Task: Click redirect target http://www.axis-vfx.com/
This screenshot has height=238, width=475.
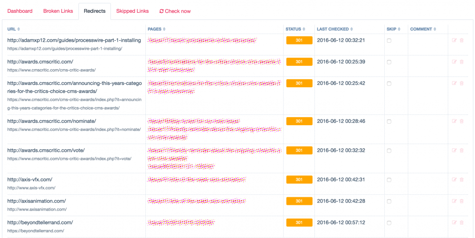Action: [x=31, y=188]
